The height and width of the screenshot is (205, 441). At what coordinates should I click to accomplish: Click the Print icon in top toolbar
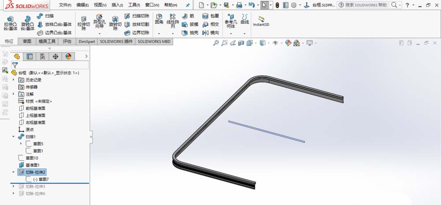(x=239, y=5)
